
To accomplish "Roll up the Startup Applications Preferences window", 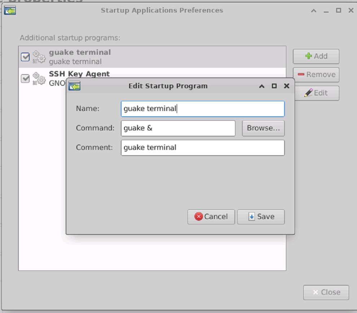I will tap(314, 10).
